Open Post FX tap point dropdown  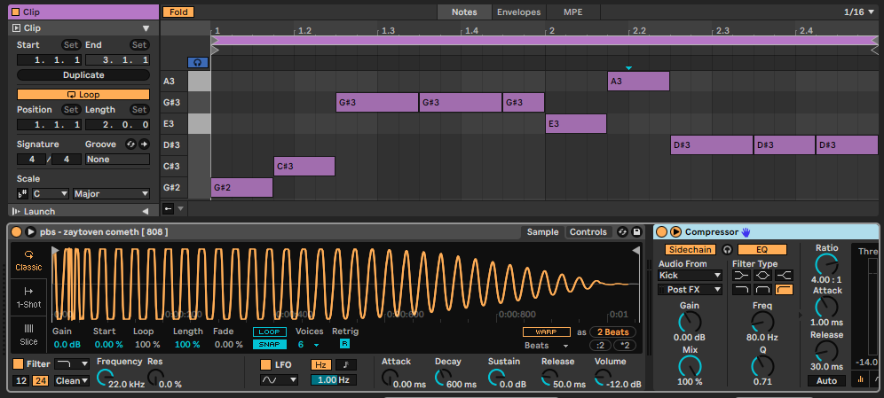(690, 289)
